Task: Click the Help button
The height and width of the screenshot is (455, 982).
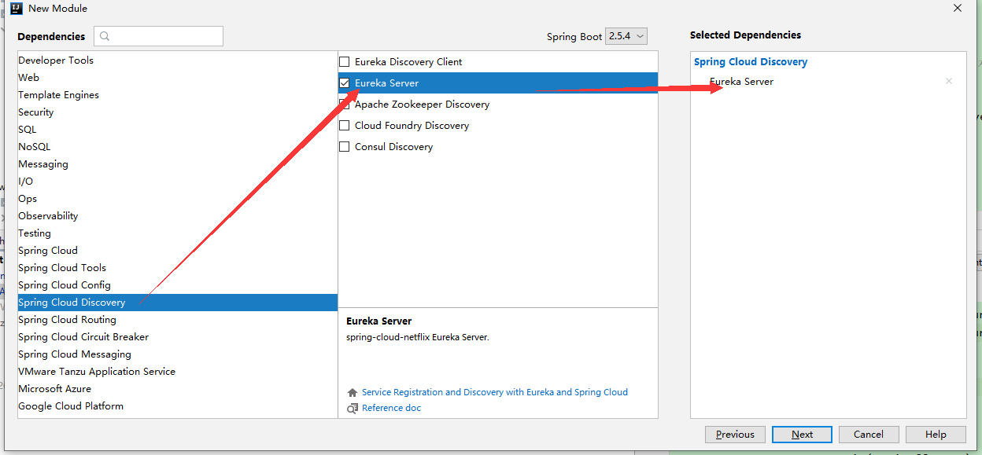Action: (936, 435)
